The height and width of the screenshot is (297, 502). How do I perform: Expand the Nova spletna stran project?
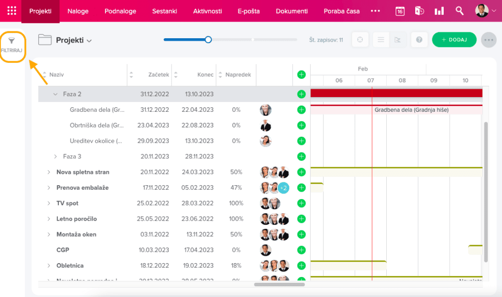[x=49, y=172]
